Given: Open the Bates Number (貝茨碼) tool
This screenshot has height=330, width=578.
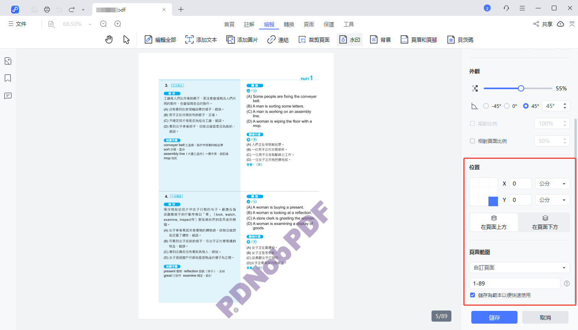Looking at the screenshot, I should (x=460, y=40).
